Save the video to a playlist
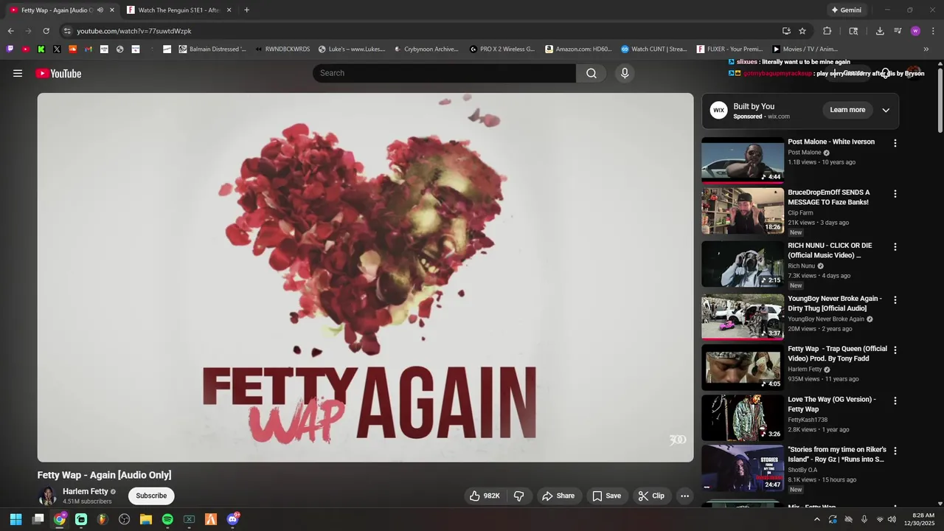The image size is (944, 531). click(606, 496)
